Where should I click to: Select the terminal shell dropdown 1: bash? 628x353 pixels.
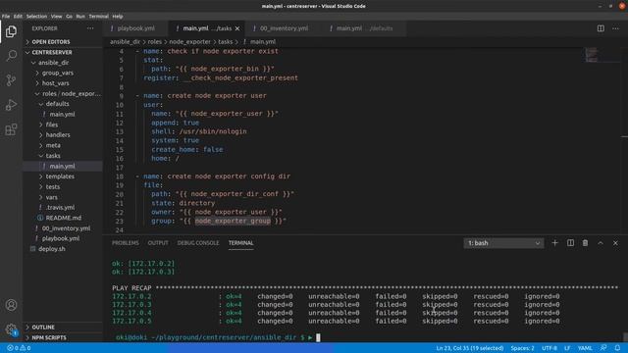click(503, 243)
